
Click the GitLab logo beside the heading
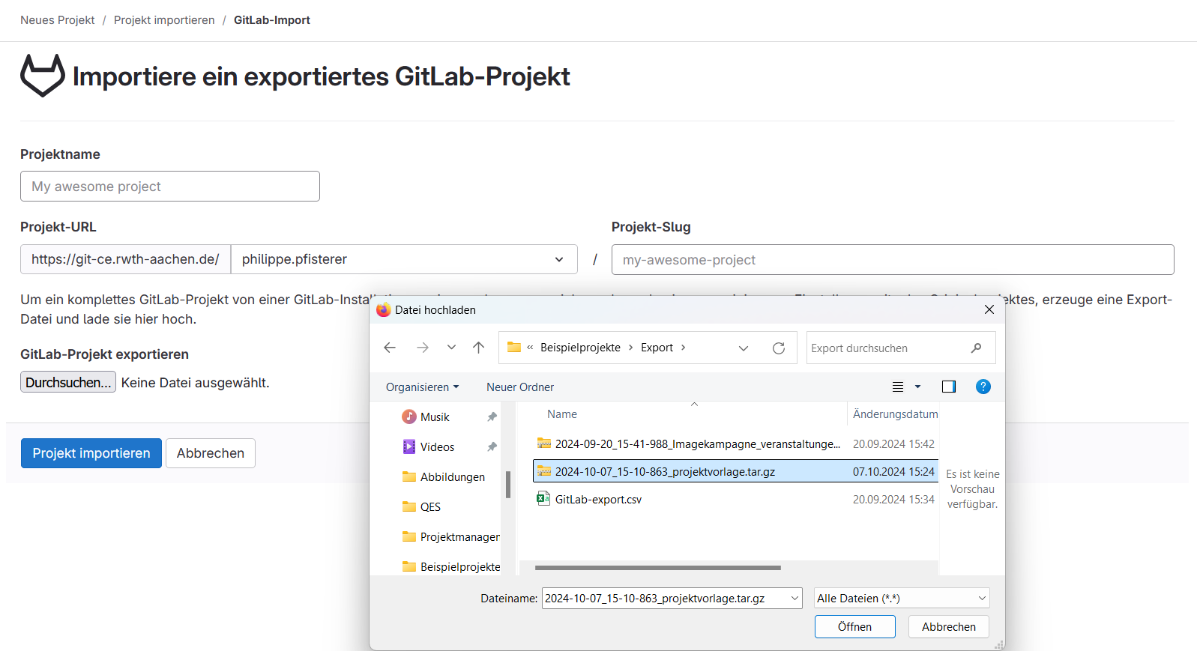43,76
